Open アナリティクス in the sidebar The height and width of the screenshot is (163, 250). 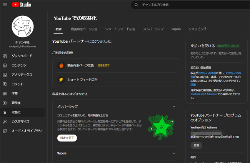pyautogui.click(x=23, y=75)
